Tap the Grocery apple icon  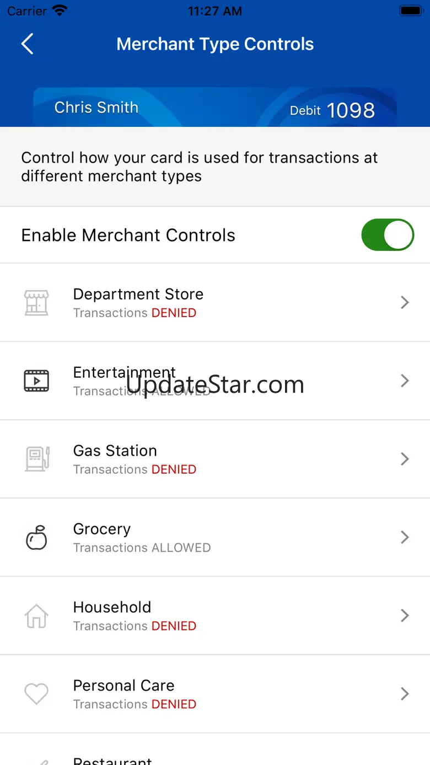[36, 537]
